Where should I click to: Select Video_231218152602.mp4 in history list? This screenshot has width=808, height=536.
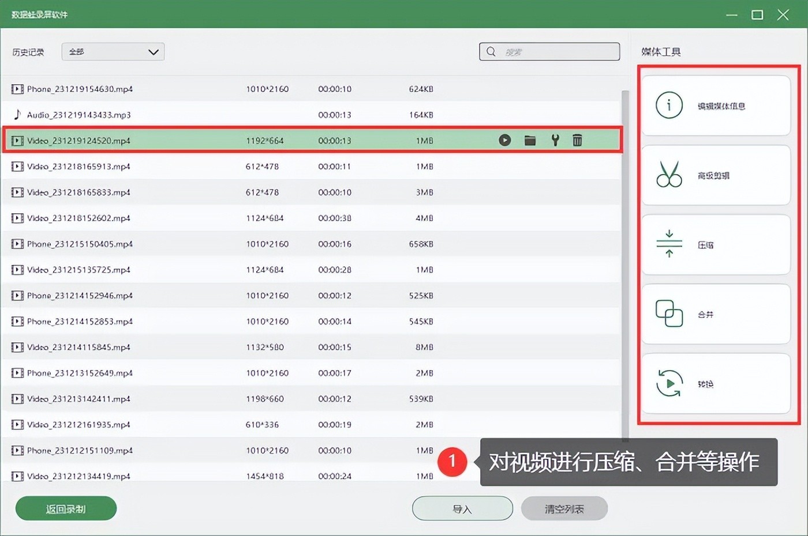pos(78,218)
